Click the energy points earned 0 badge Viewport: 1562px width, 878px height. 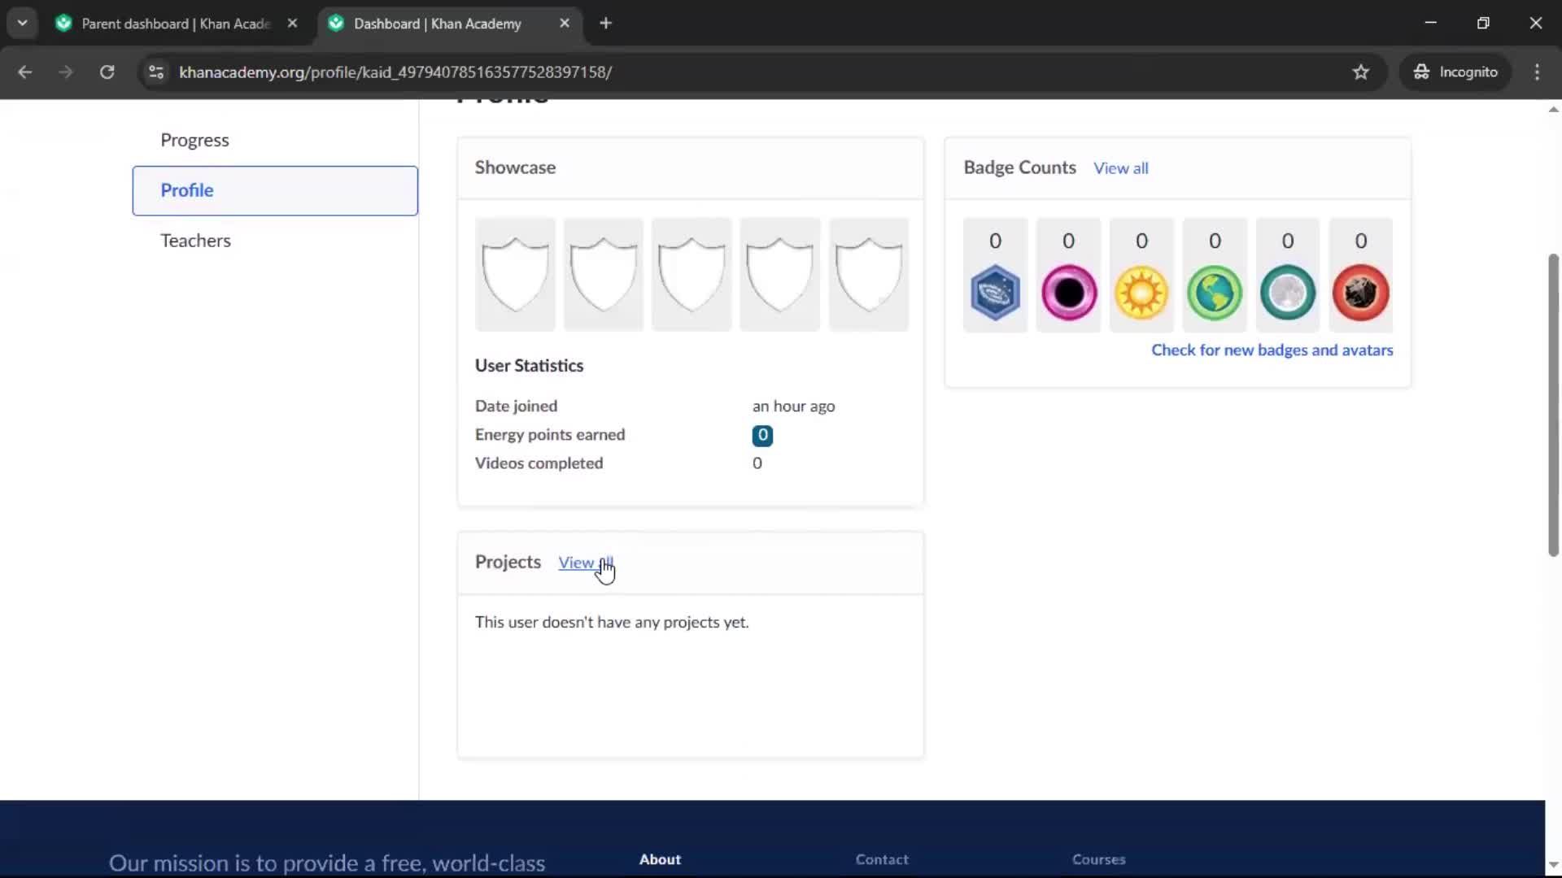coord(762,435)
